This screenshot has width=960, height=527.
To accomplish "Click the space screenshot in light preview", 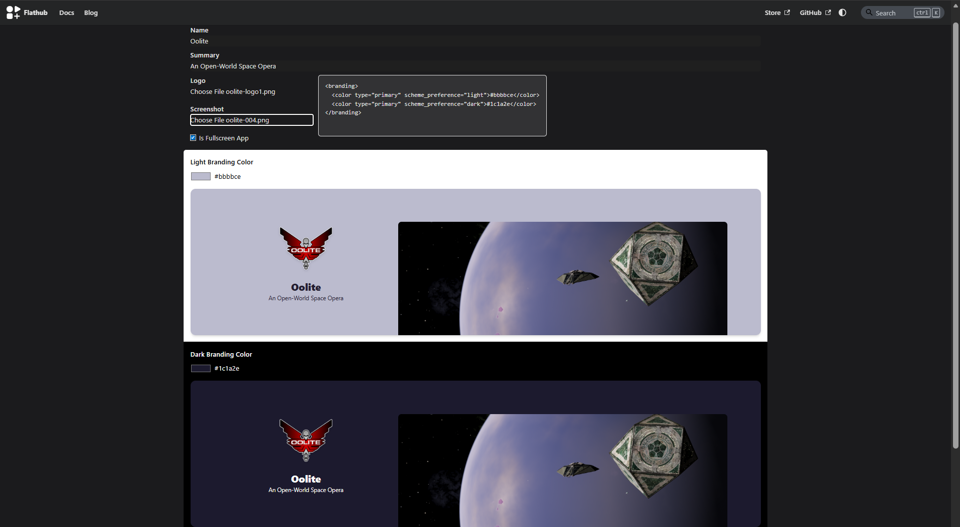I will click(x=562, y=278).
